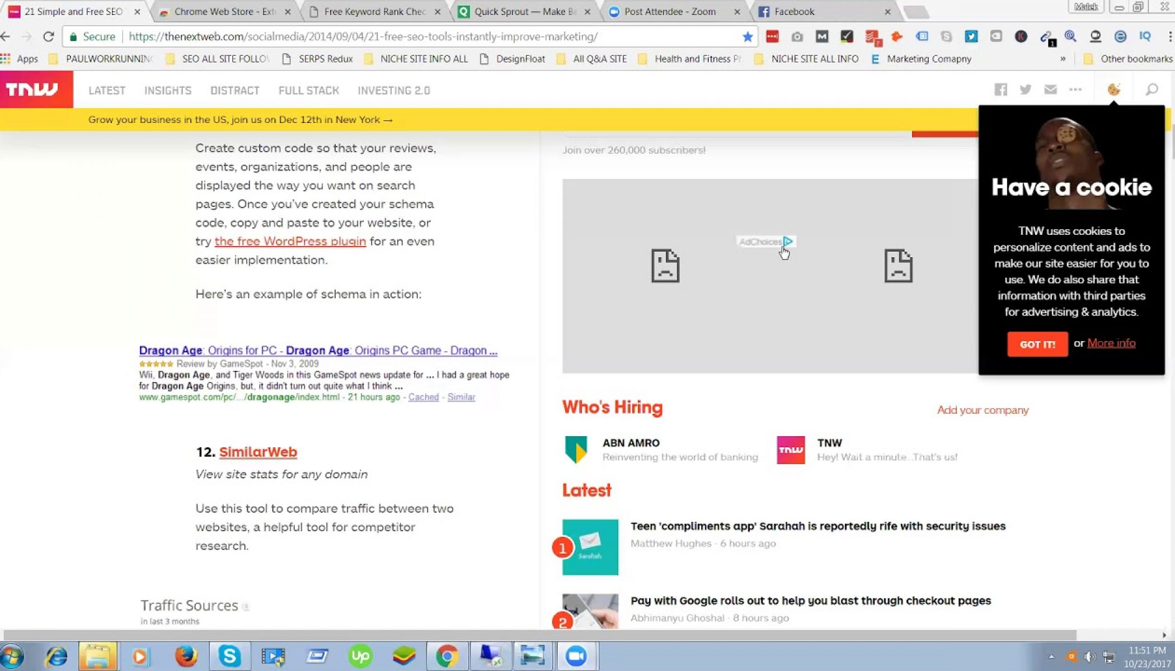1175x671 pixels.
Task: Click the IQ extension icon
Action: (1145, 37)
